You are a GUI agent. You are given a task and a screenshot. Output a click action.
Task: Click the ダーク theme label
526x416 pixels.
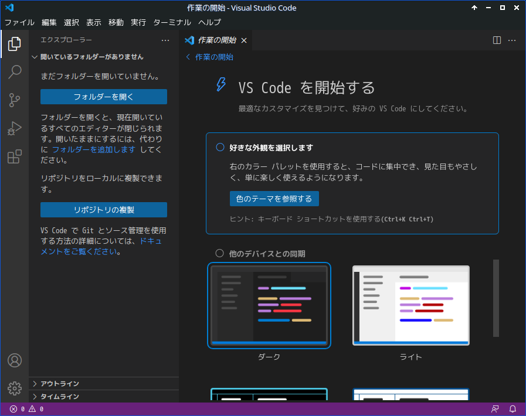(269, 357)
